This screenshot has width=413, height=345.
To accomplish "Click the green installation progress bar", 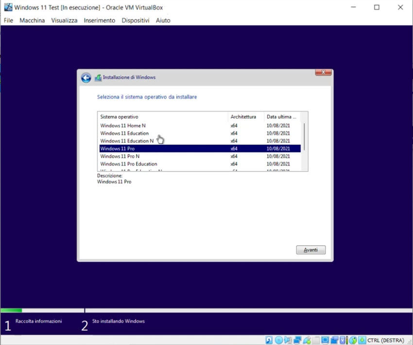I will [11, 310].
